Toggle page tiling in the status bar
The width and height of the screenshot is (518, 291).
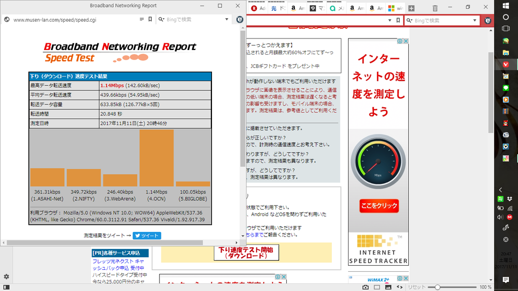(x=376, y=287)
